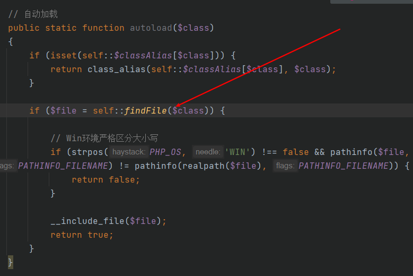Click the highlighted closing brace of autoload
This screenshot has width=413, height=276.
click(x=10, y=262)
